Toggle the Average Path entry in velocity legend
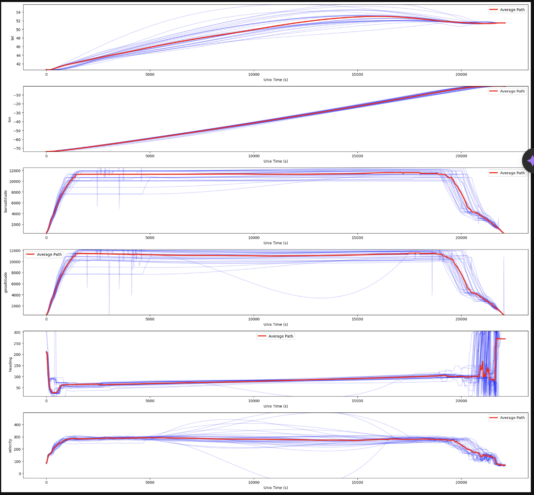Image resolution: width=534 pixels, height=495 pixels. click(507, 418)
